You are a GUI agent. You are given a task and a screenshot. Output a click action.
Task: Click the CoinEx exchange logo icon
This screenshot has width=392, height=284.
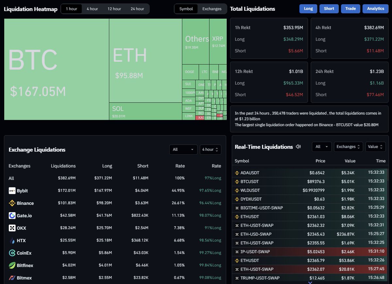[12, 253]
